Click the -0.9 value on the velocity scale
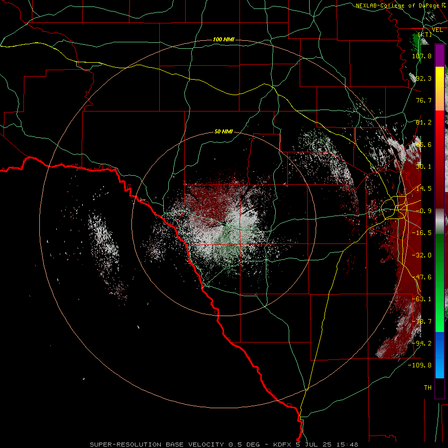The image size is (448, 448). click(x=424, y=211)
